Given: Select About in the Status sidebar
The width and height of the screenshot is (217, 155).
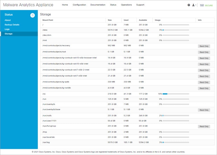Looking at the screenshot, I should 8,20.
